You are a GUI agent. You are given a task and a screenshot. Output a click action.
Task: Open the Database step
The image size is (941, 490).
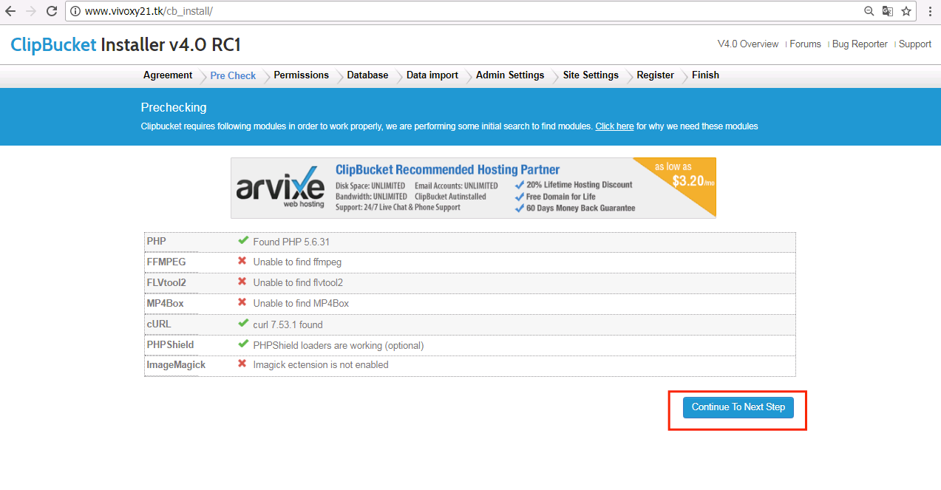point(367,75)
